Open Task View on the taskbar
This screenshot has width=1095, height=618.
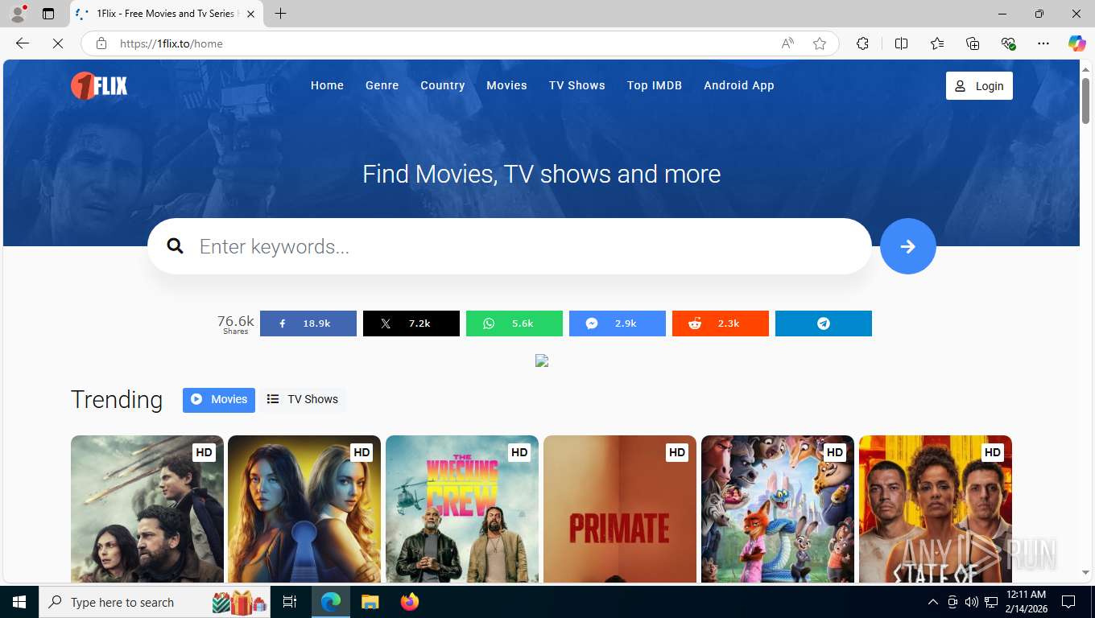coord(290,602)
